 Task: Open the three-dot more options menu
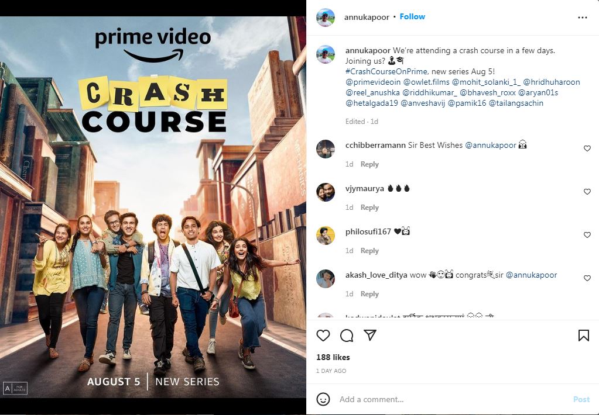pyautogui.click(x=582, y=18)
